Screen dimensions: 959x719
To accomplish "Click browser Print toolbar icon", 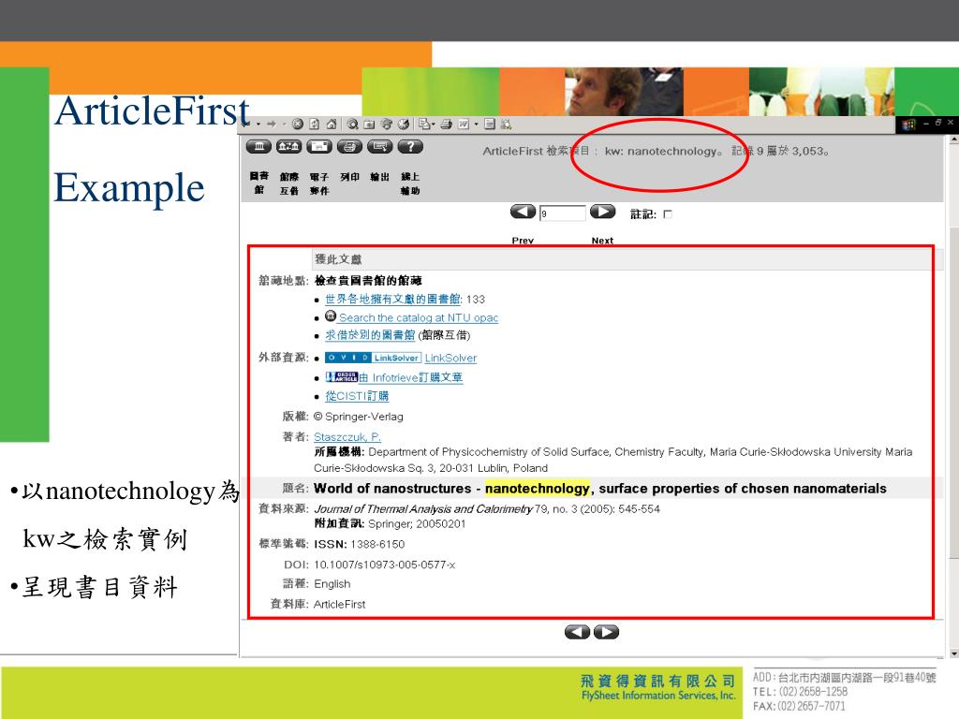I will tap(447, 125).
